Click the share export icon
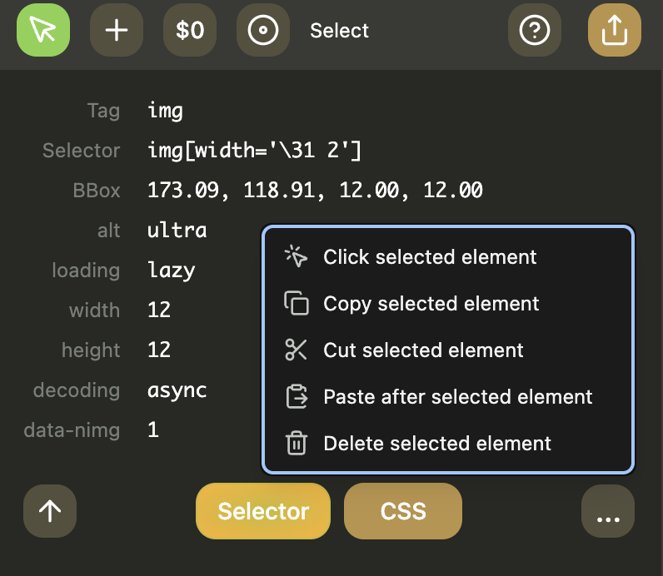 [x=615, y=30]
